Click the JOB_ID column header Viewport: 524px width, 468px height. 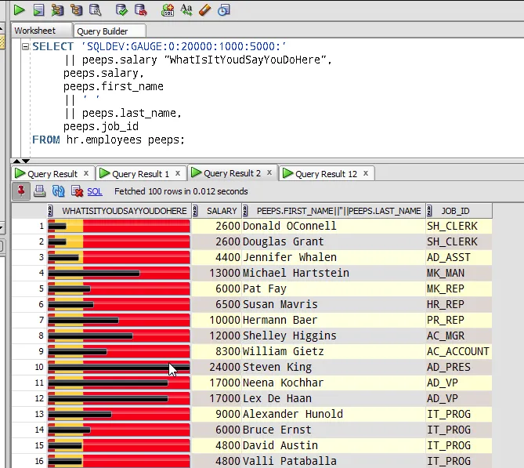(x=455, y=211)
